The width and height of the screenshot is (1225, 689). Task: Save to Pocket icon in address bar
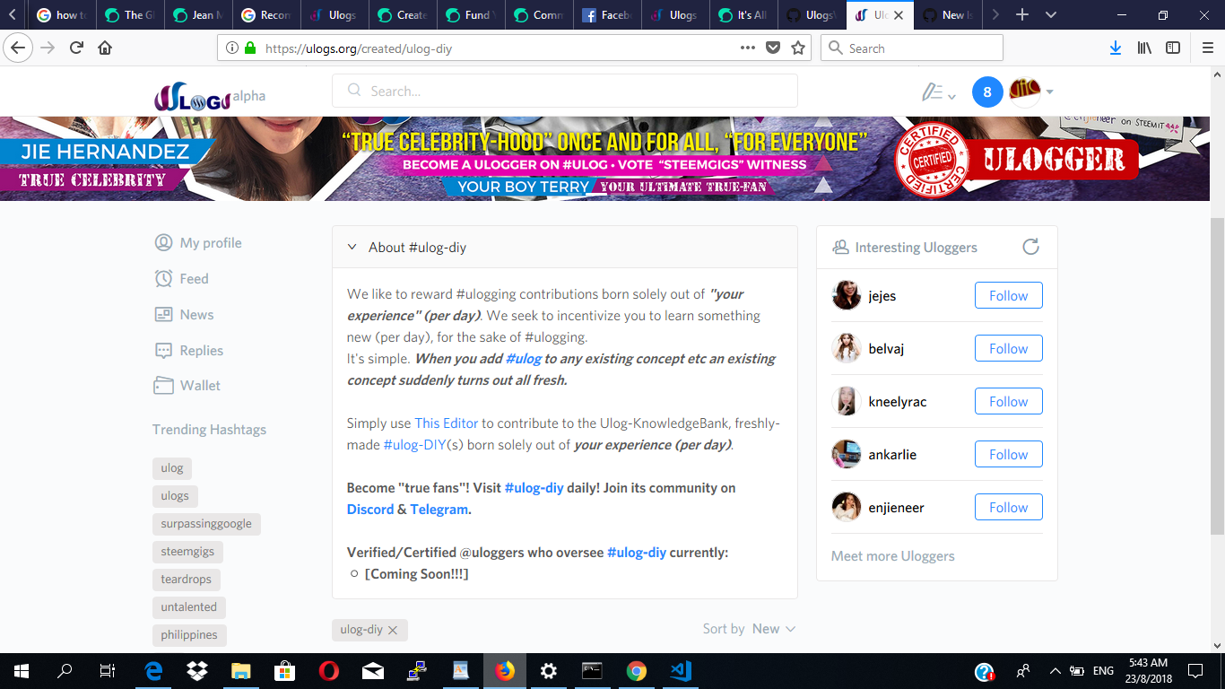point(772,48)
